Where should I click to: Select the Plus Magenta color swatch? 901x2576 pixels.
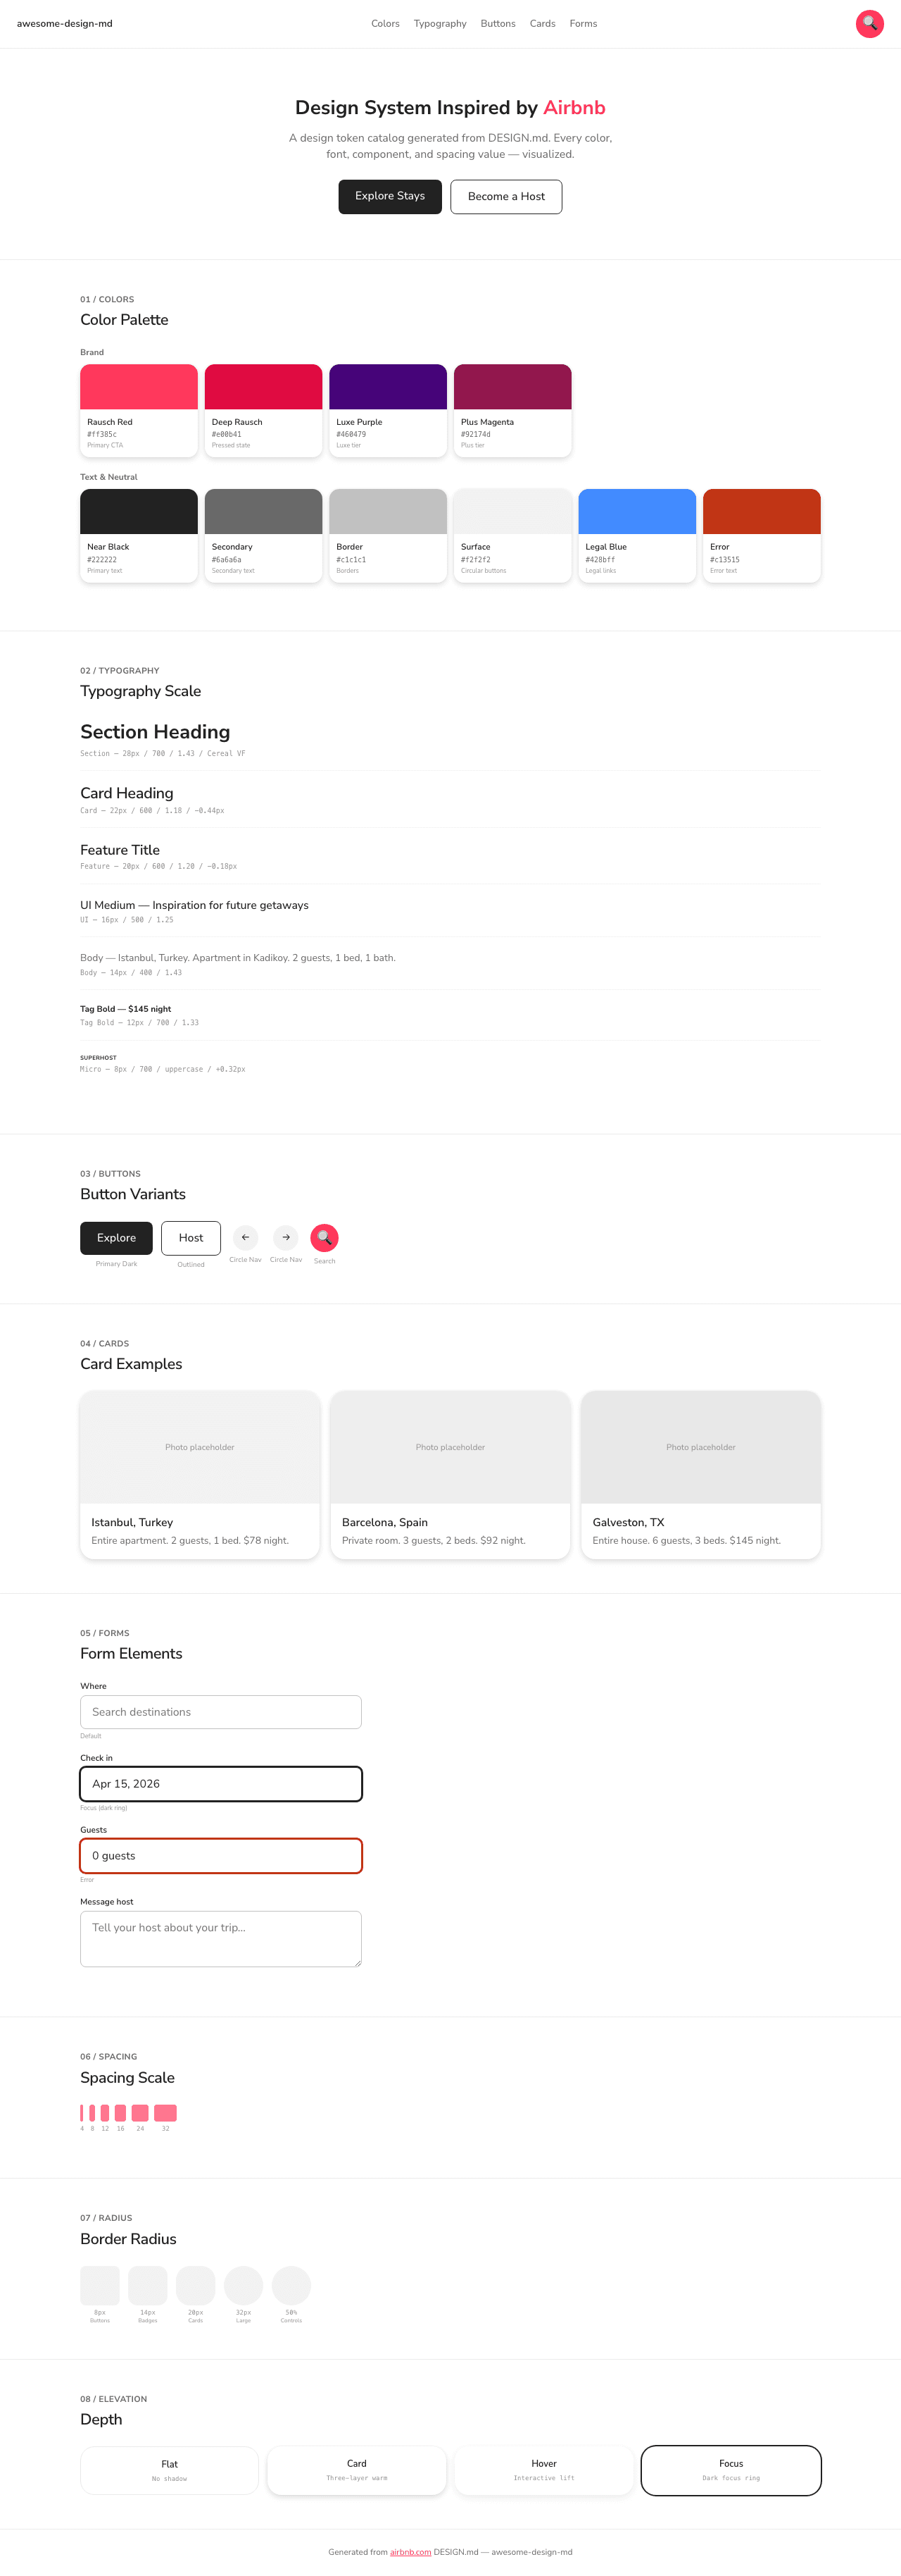point(512,410)
